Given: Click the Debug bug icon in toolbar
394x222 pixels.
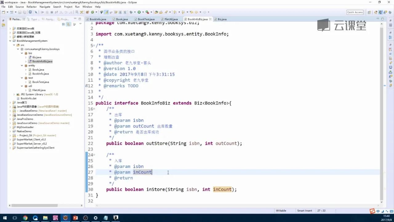Looking at the screenshot, I should click(131, 12).
